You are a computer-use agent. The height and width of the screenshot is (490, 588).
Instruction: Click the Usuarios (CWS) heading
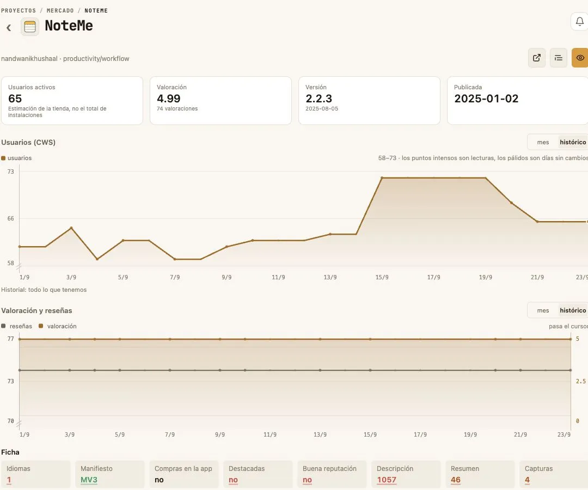point(28,143)
